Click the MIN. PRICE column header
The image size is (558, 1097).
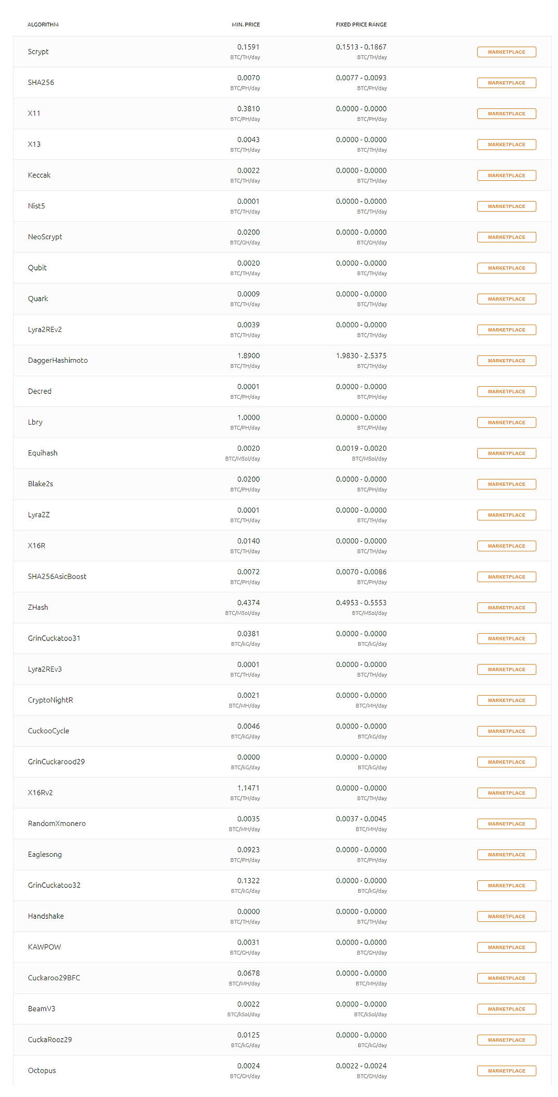click(246, 24)
